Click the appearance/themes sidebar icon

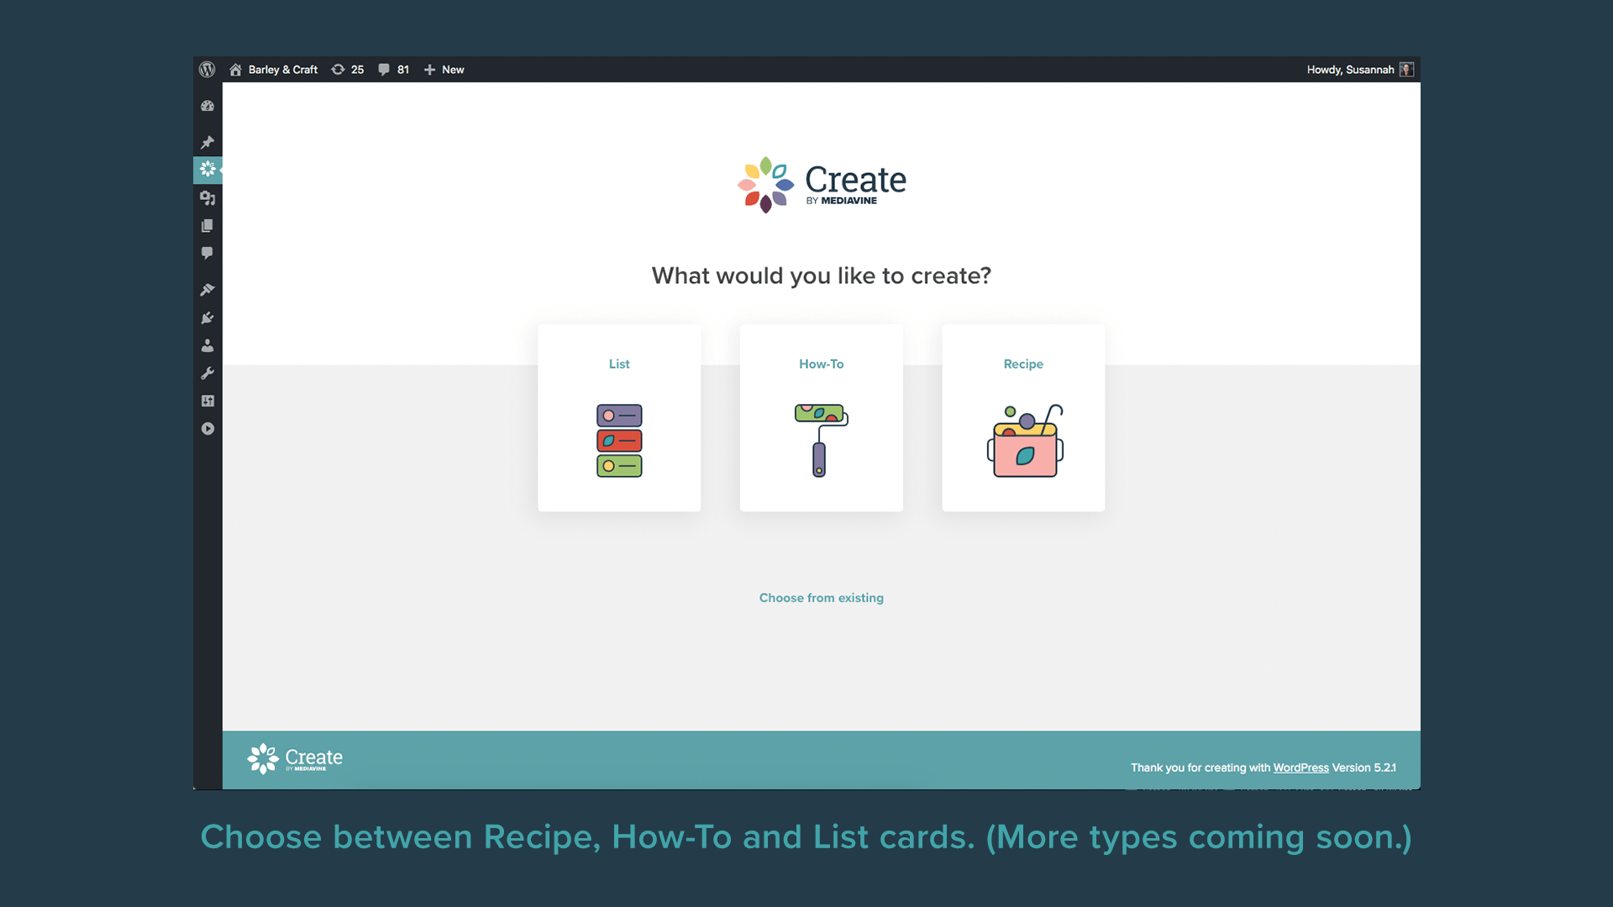[208, 290]
